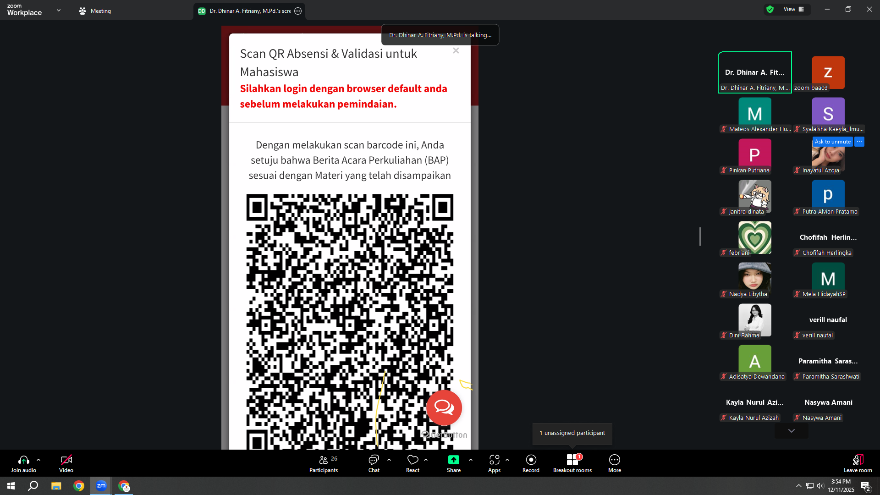This screenshot has width=880, height=495.
Task: Expand chat options caret
Action: pos(389,460)
